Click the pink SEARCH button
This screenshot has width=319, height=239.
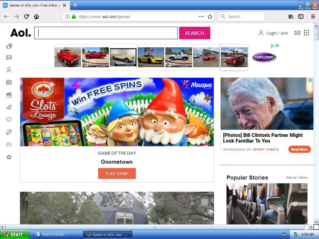coord(194,33)
